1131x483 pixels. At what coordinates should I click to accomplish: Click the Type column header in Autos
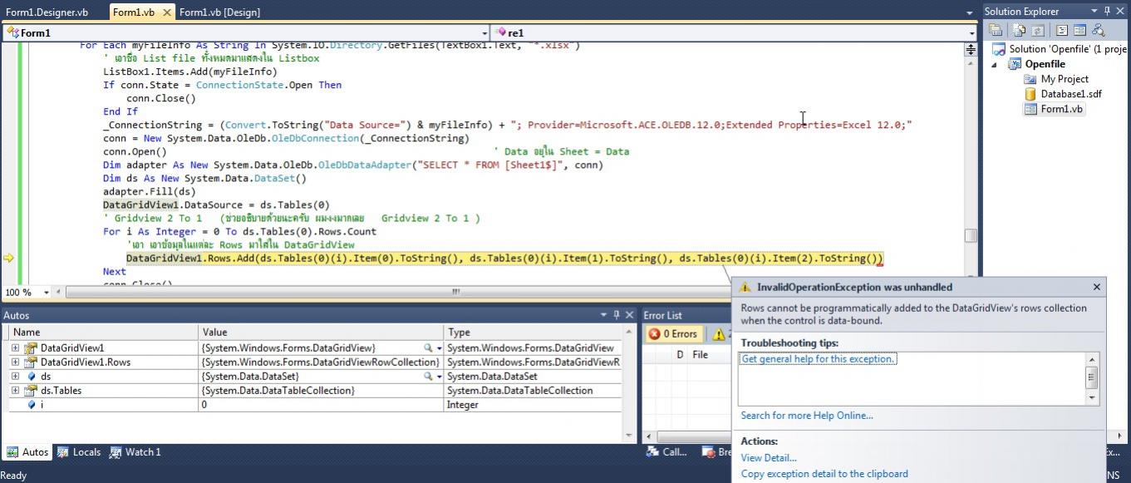[534, 332]
